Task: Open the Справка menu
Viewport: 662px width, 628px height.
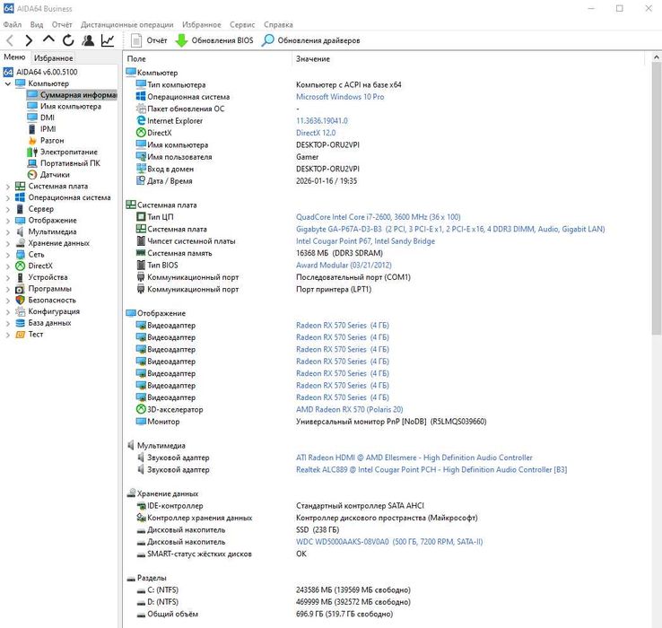Action: (x=278, y=24)
